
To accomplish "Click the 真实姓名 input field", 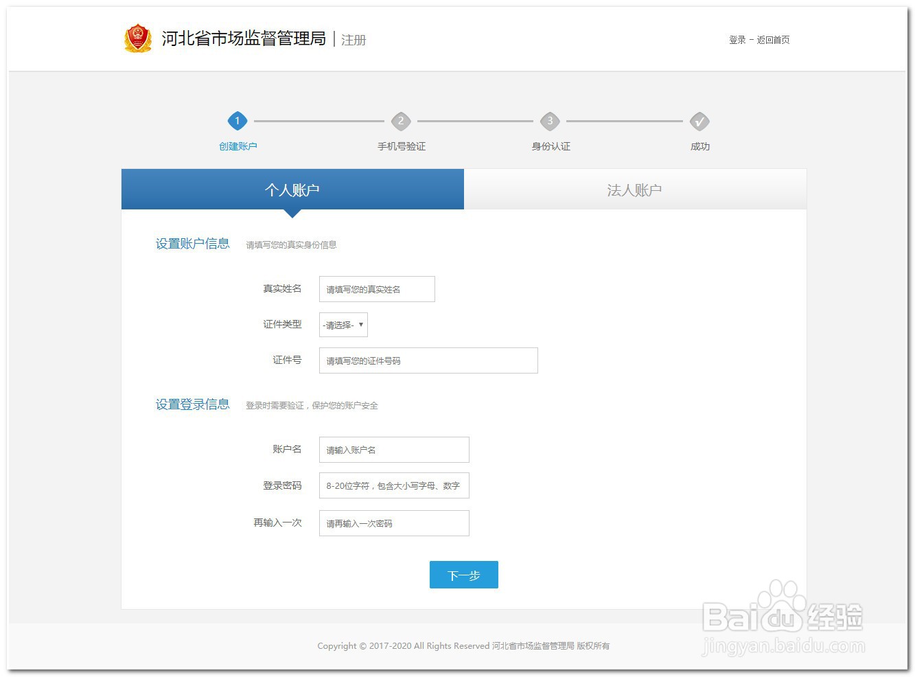I will [376, 288].
